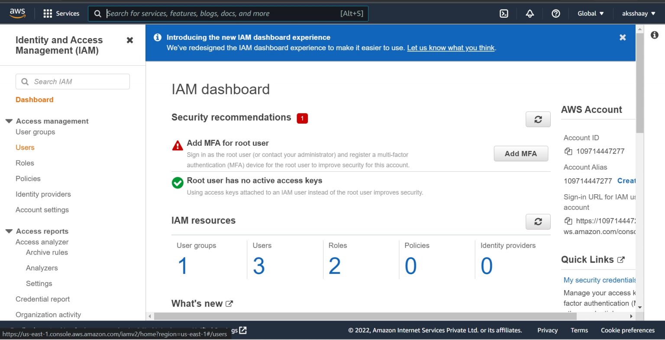The width and height of the screenshot is (665, 340).
Task: Open the AWS home logo
Action: tap(17, 13)
